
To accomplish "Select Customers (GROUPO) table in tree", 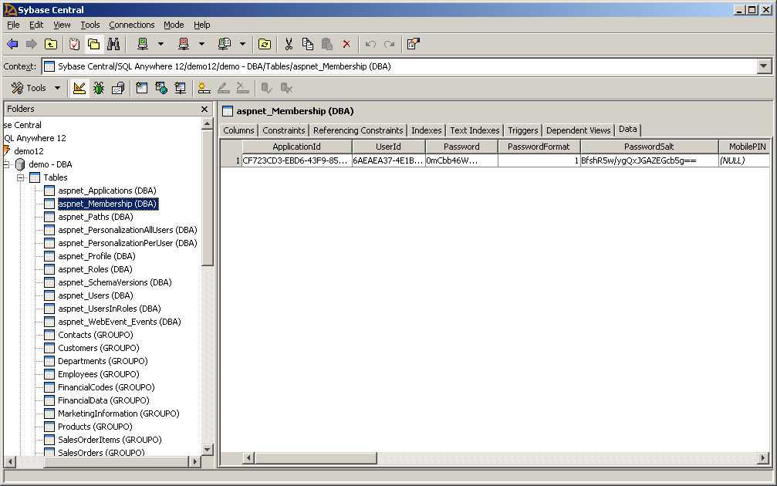I will (x=99, y=348).
